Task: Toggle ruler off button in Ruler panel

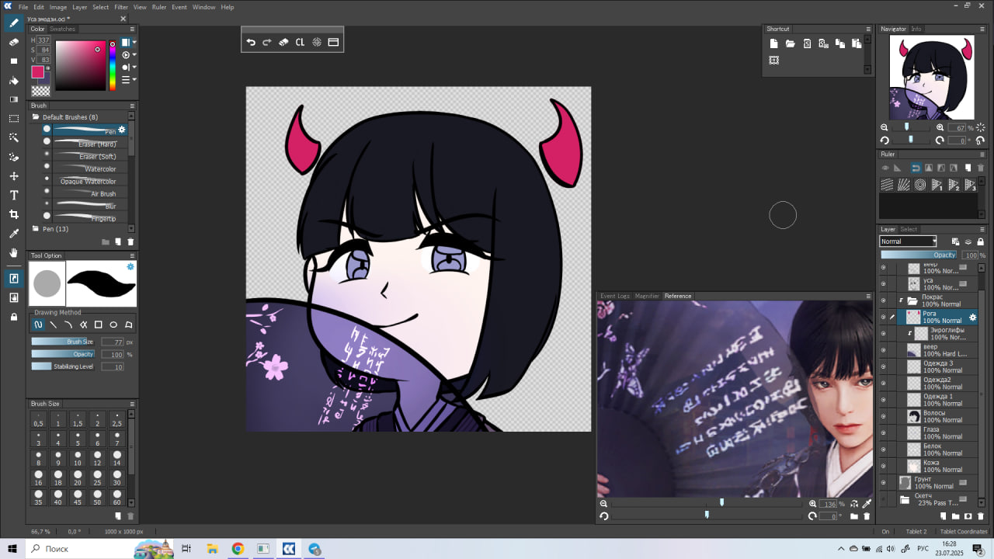Action: point(885,168)
